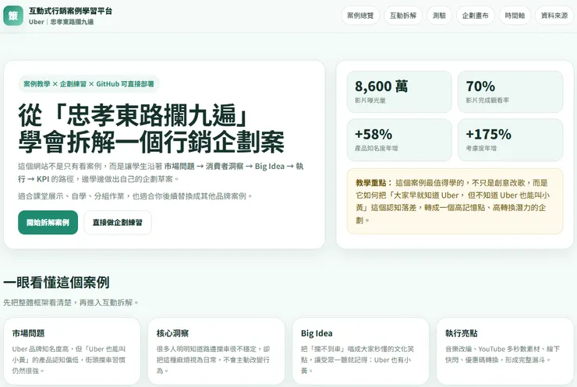Click the 直接做企劃練習 button

point(118,223)
